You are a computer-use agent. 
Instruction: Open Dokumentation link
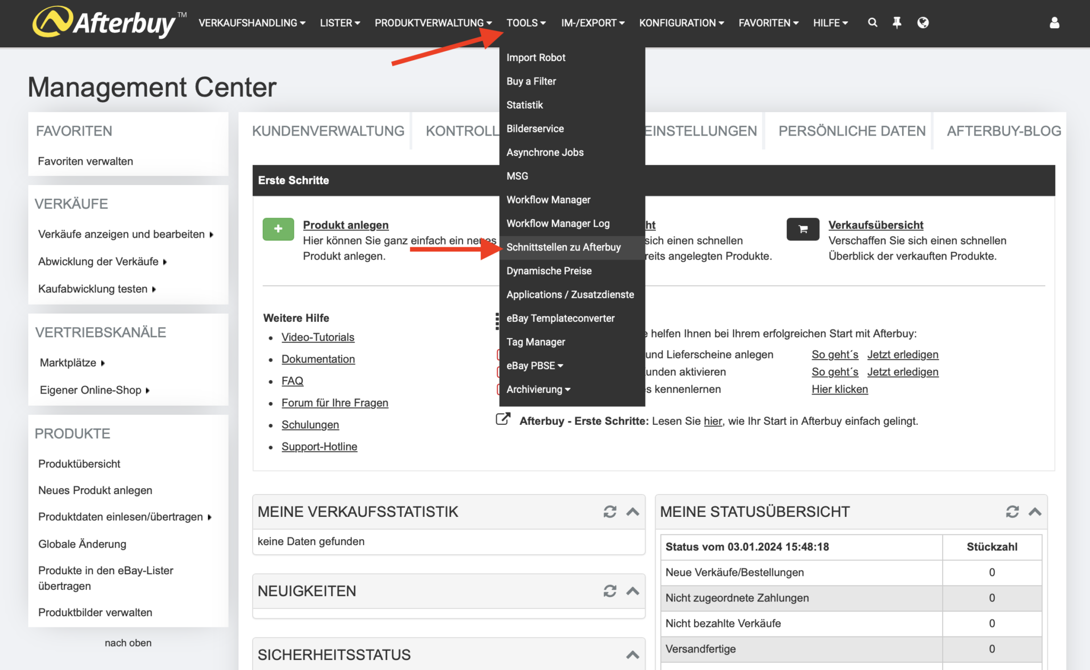tap(318, 359)
